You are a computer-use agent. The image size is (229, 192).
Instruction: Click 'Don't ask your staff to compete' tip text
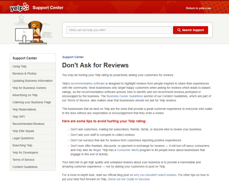pyautogui.click(x=103, y=135)
